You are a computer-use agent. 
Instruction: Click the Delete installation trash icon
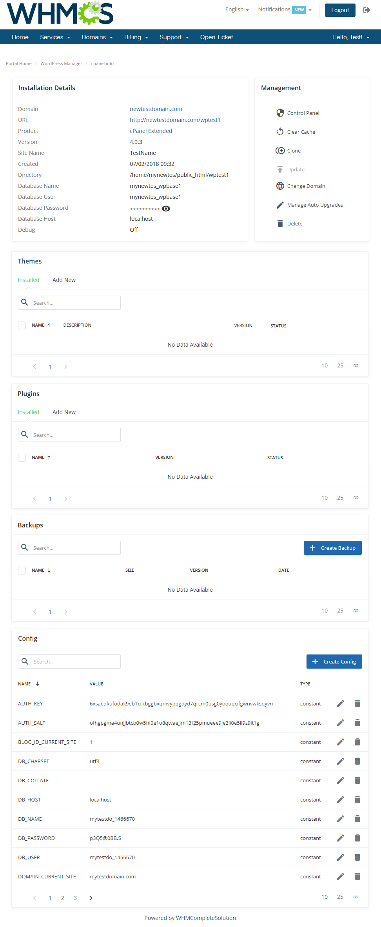point(280,224)
